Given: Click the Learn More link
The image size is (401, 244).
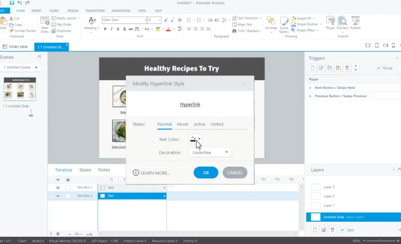Looking at the screenshot, I should (x=152, y=173).
